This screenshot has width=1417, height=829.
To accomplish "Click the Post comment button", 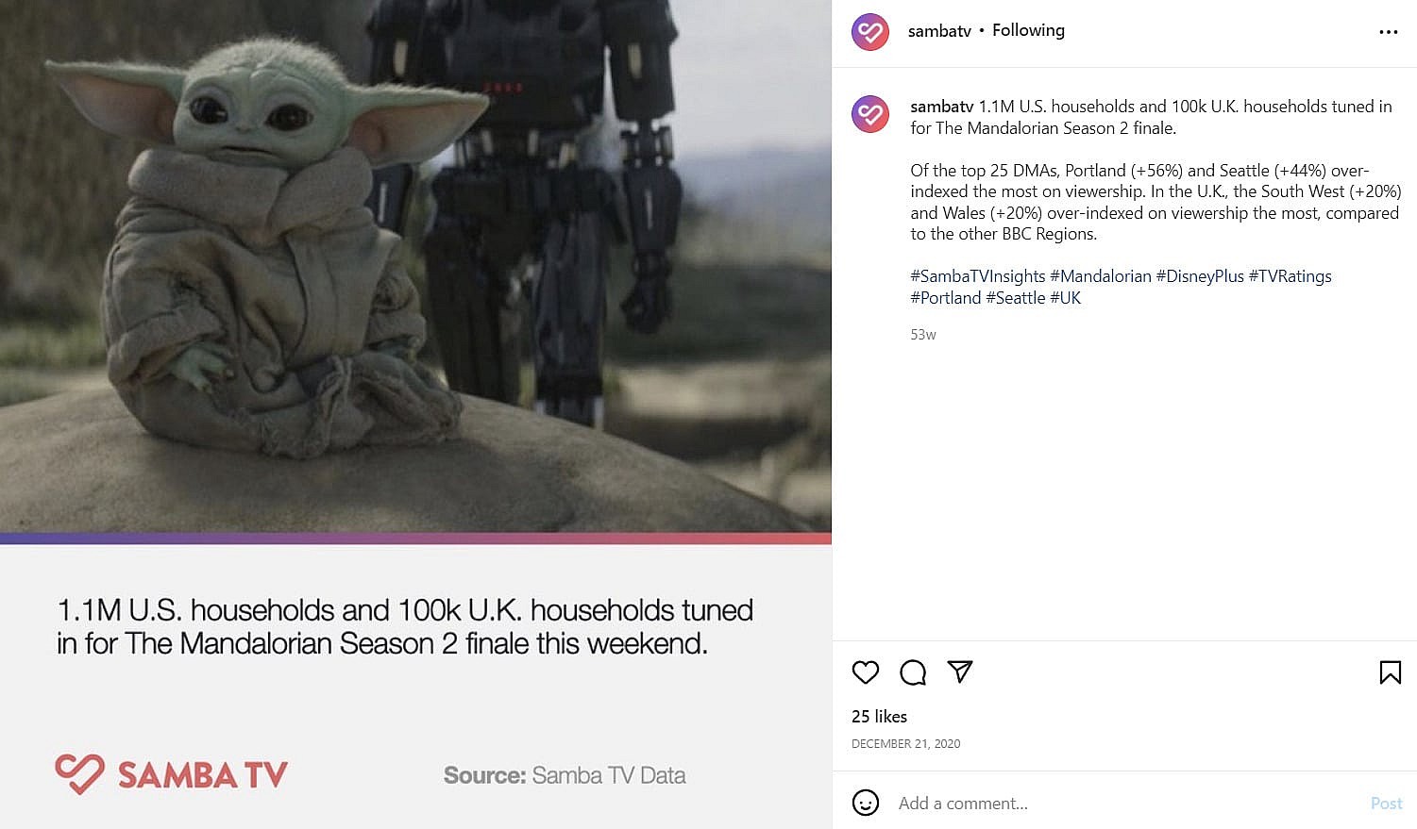I will (x=1386, y=804).
